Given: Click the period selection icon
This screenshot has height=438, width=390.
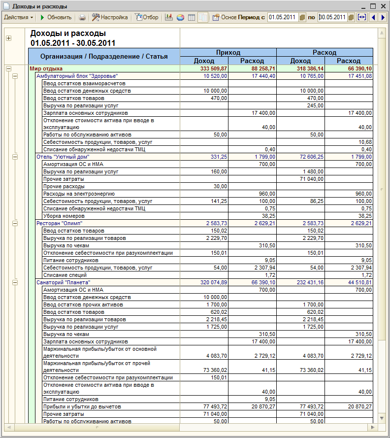Looking at the screenshot, I should pos(362,17).
